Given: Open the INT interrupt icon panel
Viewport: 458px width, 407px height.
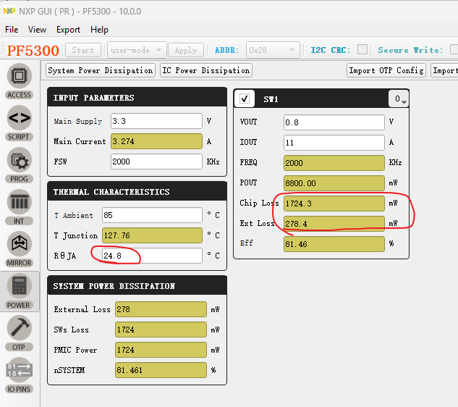Looking at the screenshot, I should 19,207.
